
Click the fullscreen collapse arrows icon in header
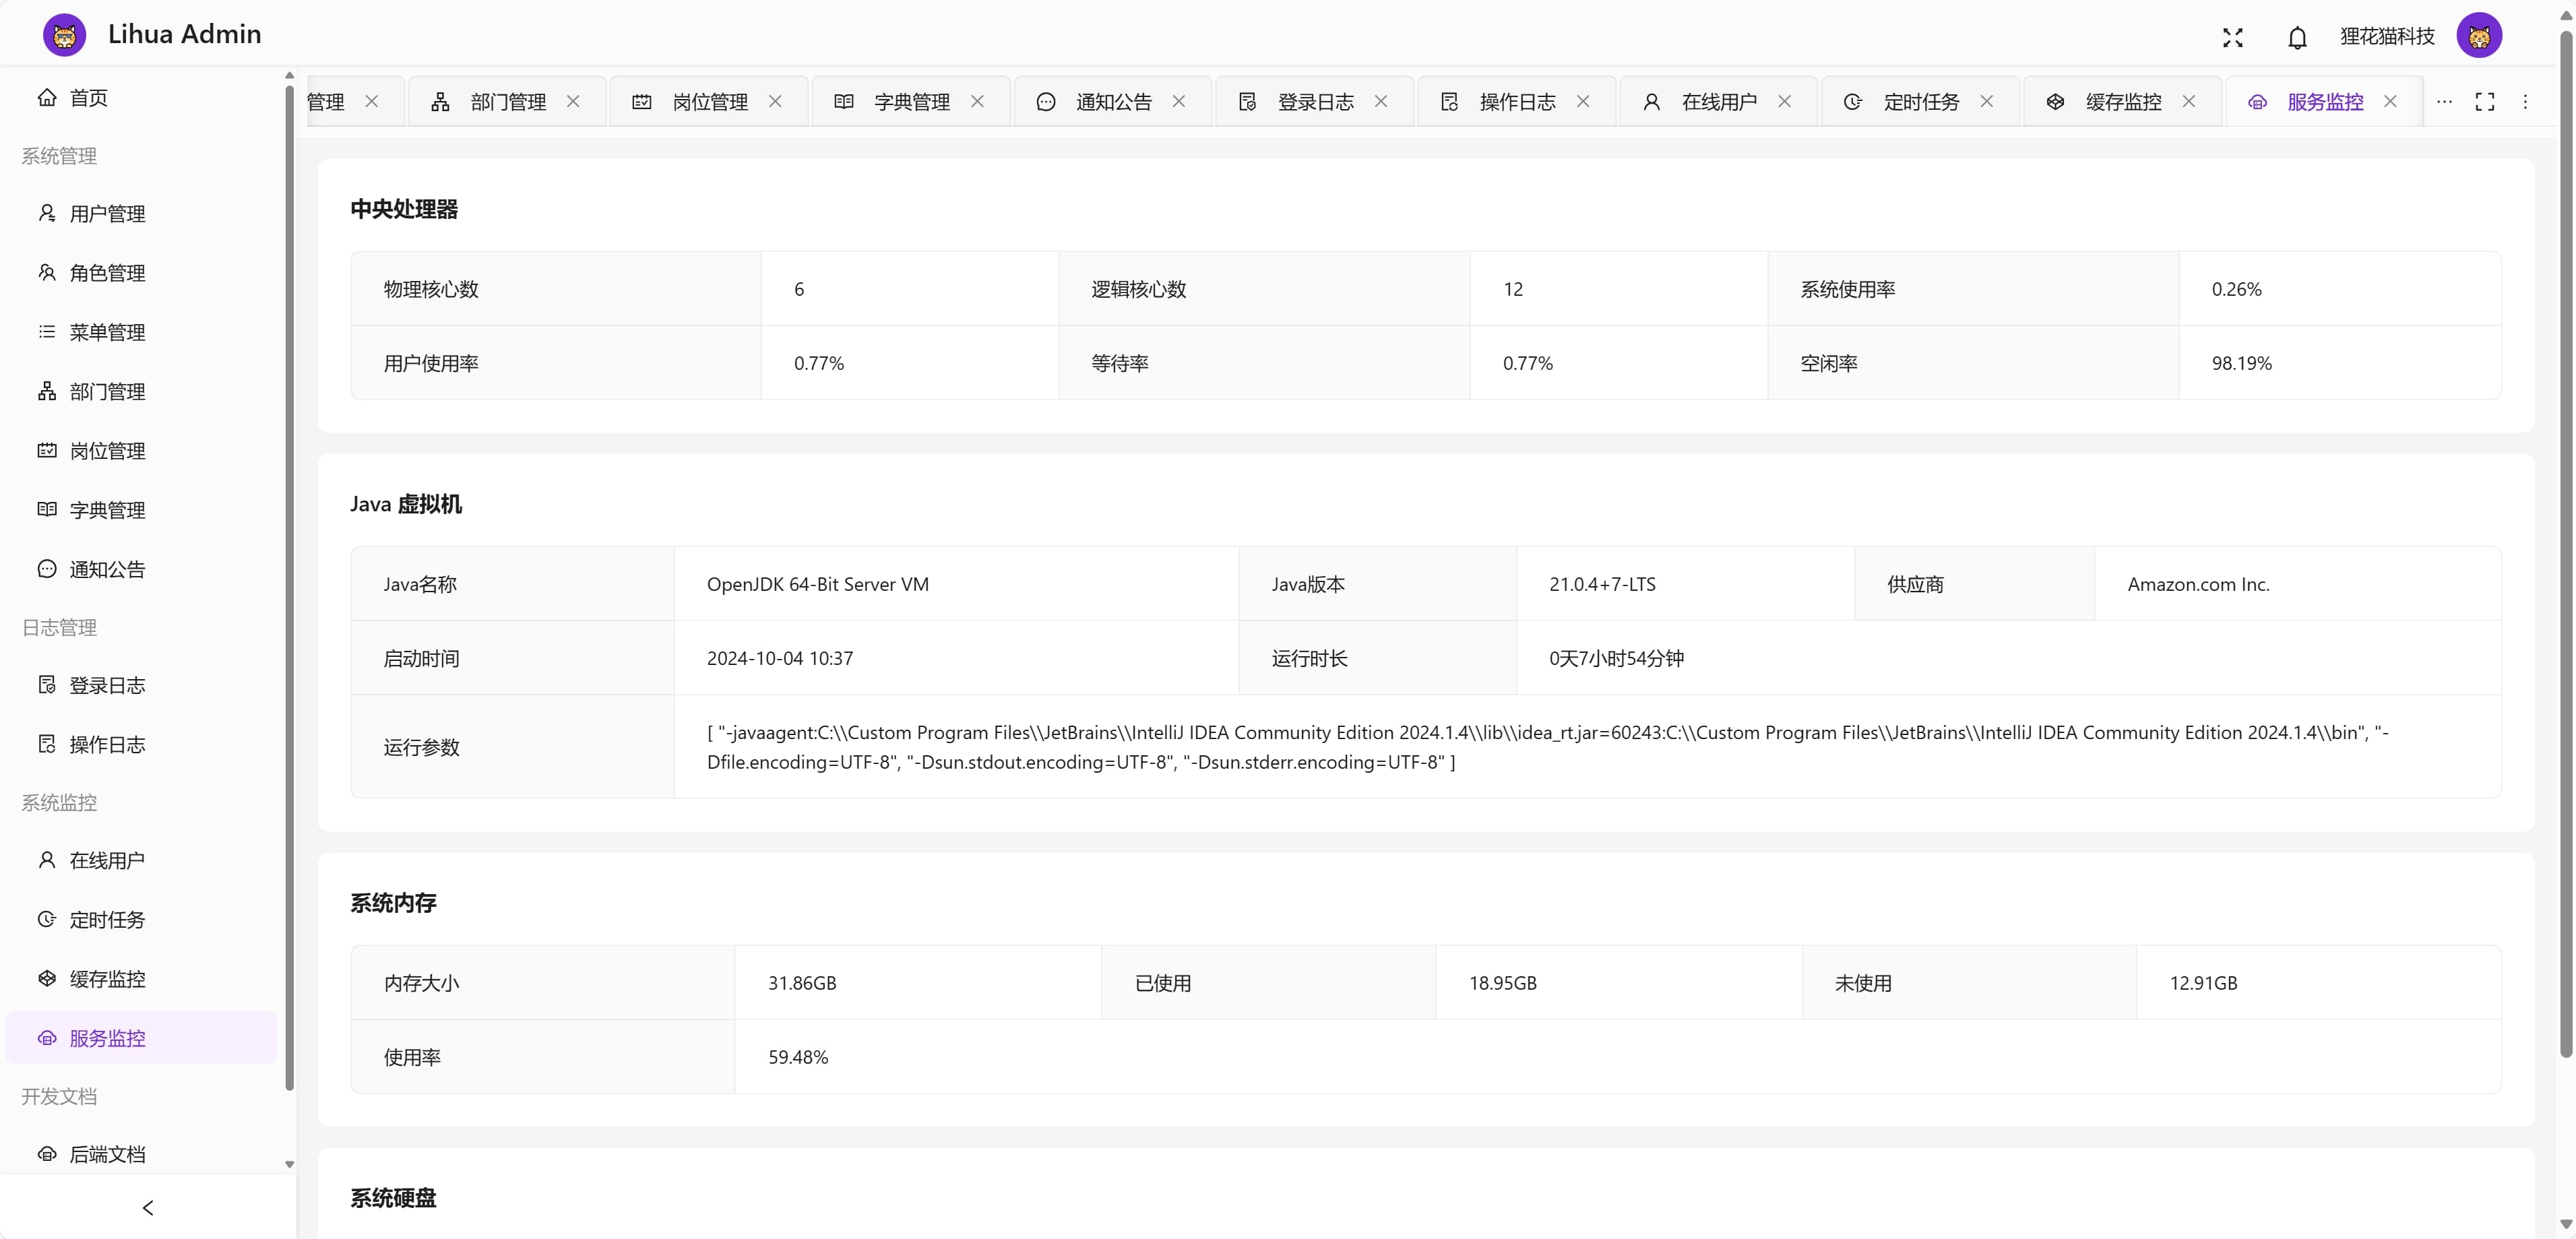click(x=2233, y=37)
